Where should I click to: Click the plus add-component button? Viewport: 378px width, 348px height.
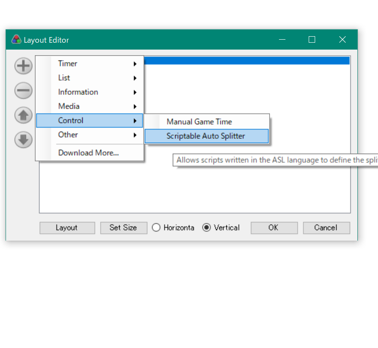[23, 66]
